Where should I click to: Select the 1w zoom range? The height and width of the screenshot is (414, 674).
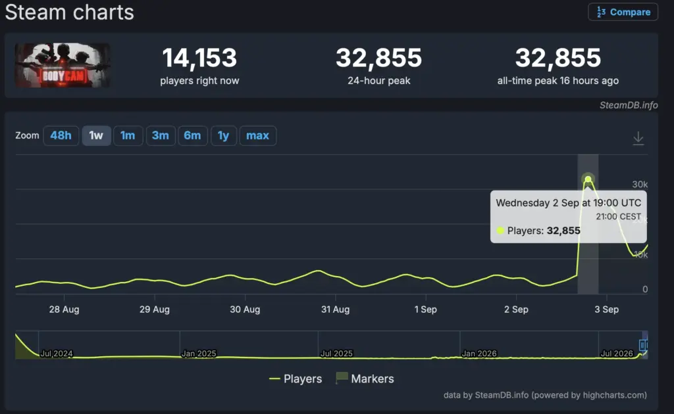click(x=96, y=135)
